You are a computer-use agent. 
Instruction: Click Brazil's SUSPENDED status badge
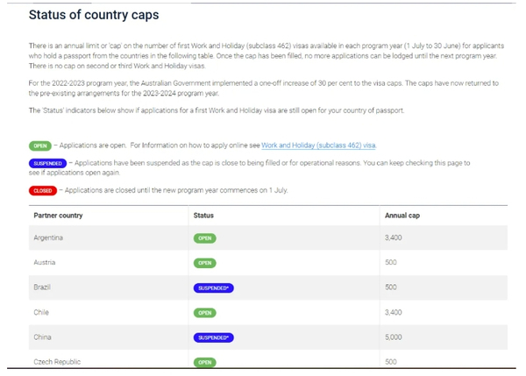tap(213, 287)
